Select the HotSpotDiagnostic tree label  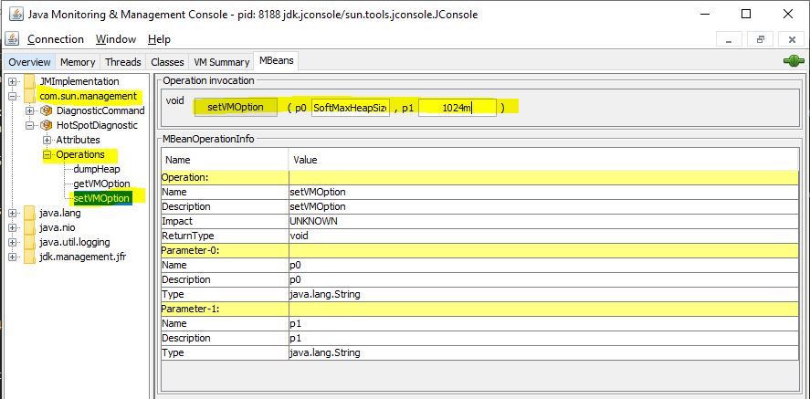click(97, 125)
